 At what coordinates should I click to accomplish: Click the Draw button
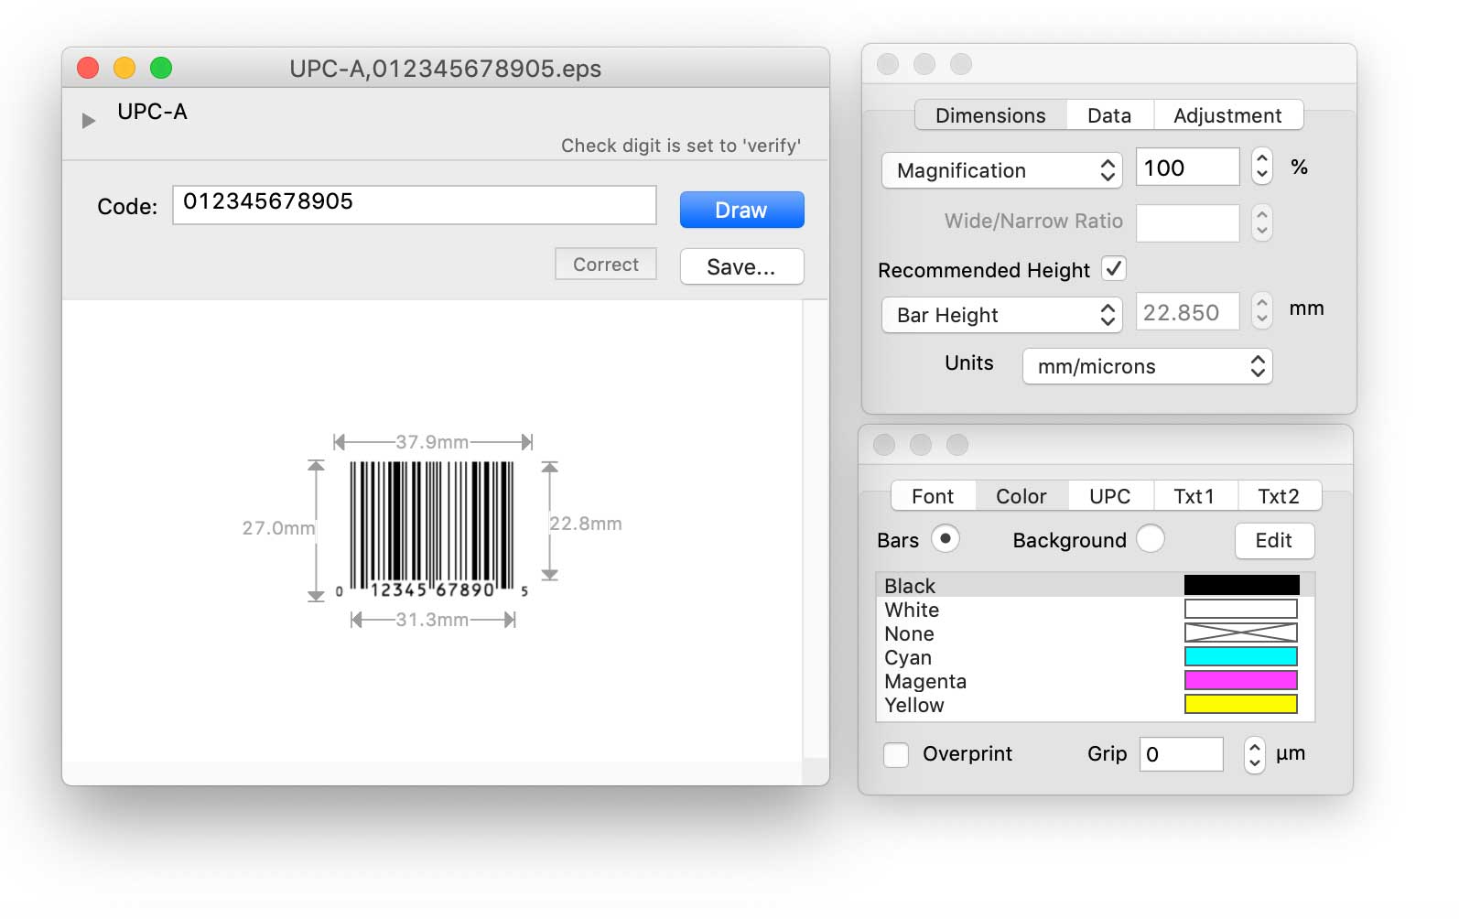pyautogui.click(x=741, y=210)
